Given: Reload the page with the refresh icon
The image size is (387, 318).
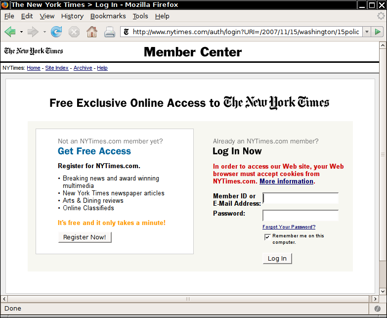Looking at the screenshot, I should (56, 32).
